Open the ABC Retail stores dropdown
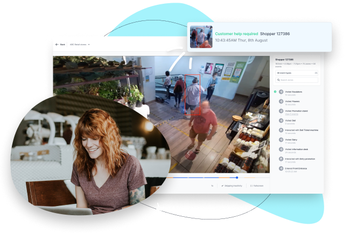 (x=79, y=45)
